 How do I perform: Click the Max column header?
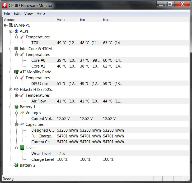pos(113,20)
